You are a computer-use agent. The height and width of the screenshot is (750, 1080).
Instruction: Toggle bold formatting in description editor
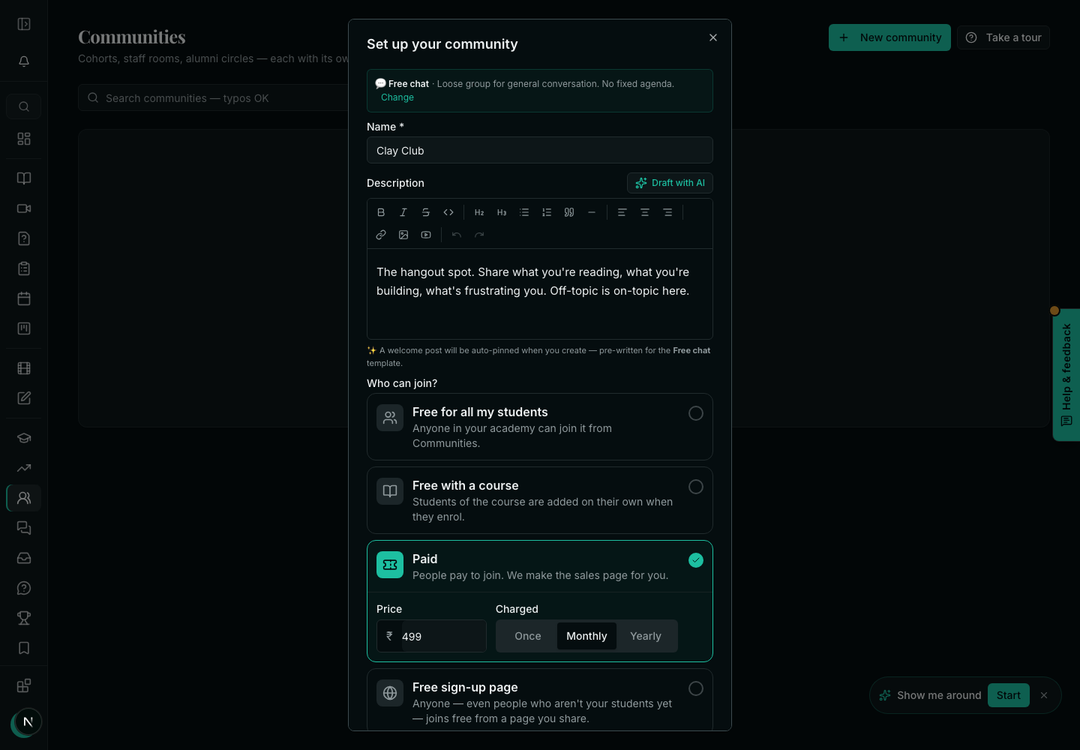pyautogui.click(x=381, y=212)
